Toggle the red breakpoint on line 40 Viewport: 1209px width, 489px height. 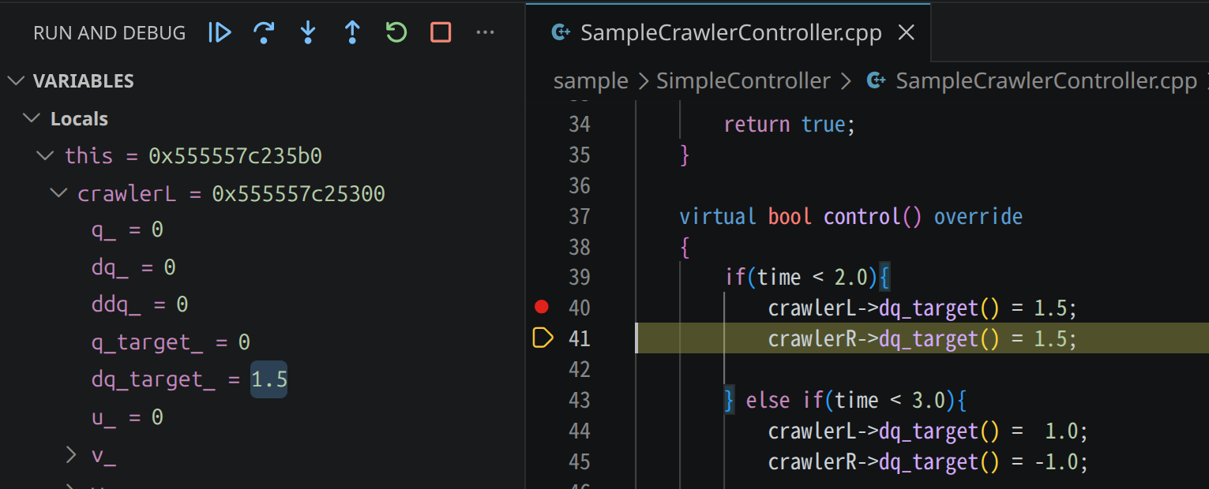[x=541, y=307]
